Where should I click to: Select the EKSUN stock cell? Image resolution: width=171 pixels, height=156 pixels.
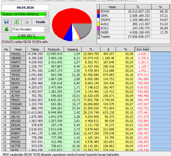coord(18,125)
